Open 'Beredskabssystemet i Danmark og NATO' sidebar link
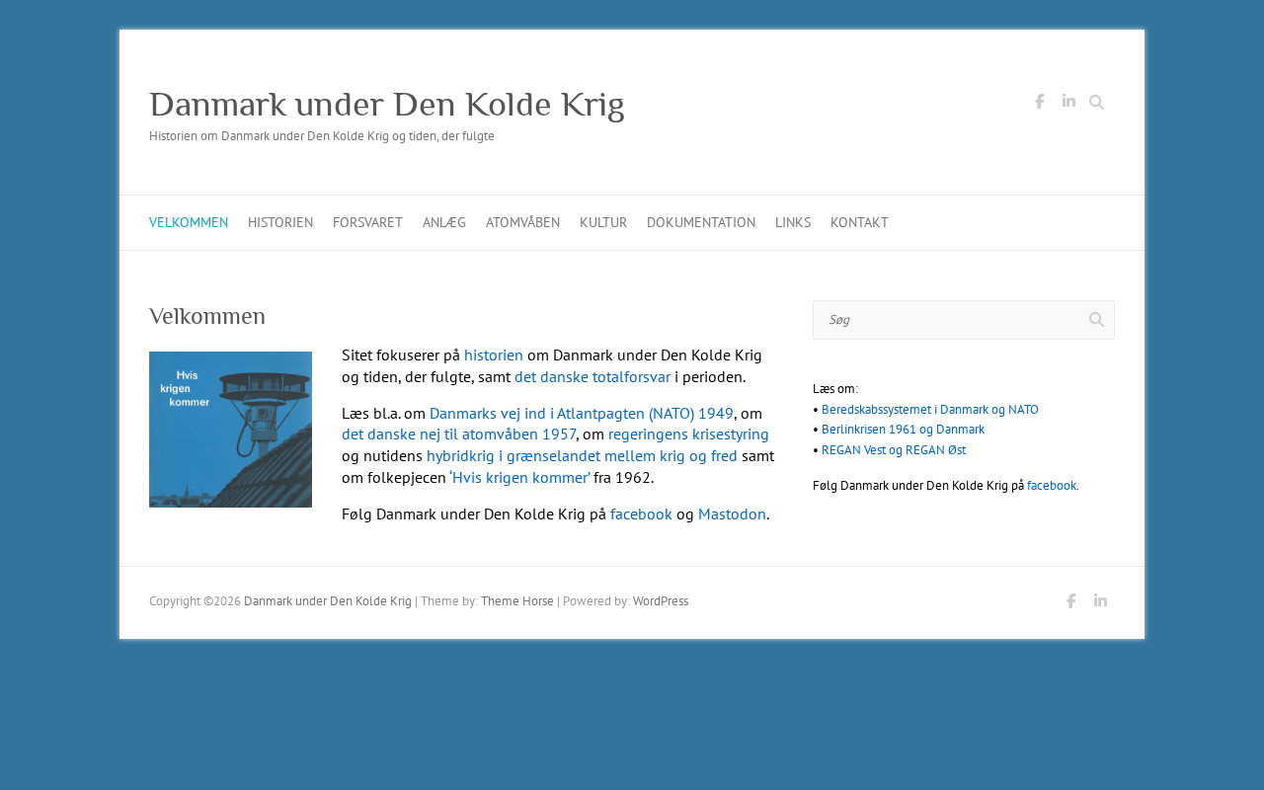The width and height of the screenshot is (1264, 790). click(x=930, y=409)
